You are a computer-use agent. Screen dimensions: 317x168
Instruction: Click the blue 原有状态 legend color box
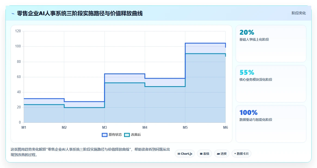104,135
